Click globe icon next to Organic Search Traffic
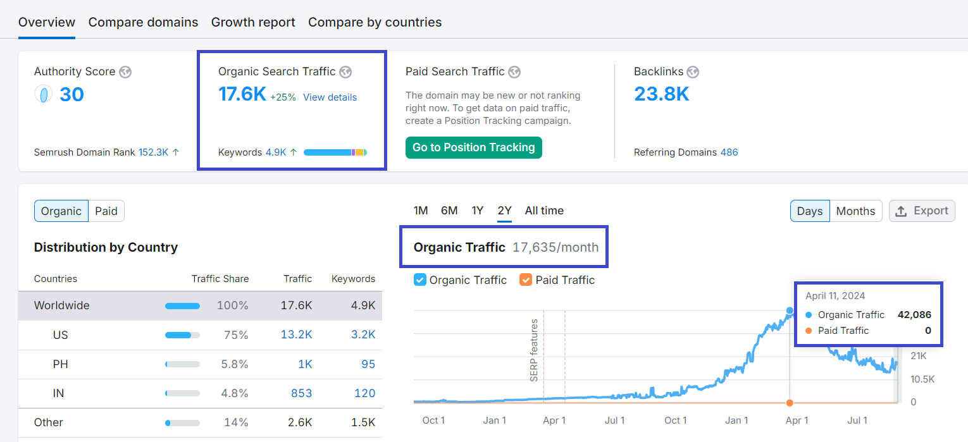Viewport: 968px width, 442px height. 345,72
